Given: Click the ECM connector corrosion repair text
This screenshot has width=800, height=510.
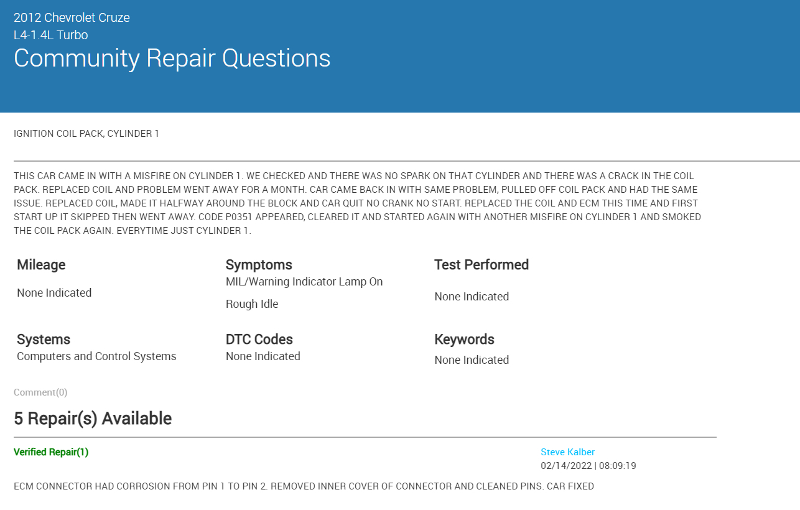Looking at the screenshot, I should (304, 486).
